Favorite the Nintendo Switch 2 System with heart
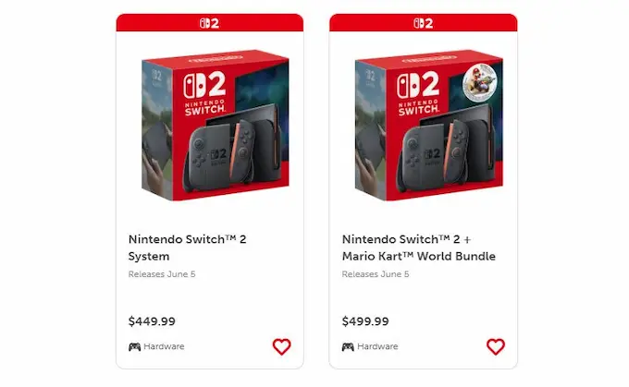This screenshot has width=629, height=387. click(281, 346)
